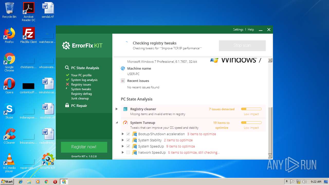Open the Settings menu
The height and width of the screenshot is (185, 329).
click(238, 30)
